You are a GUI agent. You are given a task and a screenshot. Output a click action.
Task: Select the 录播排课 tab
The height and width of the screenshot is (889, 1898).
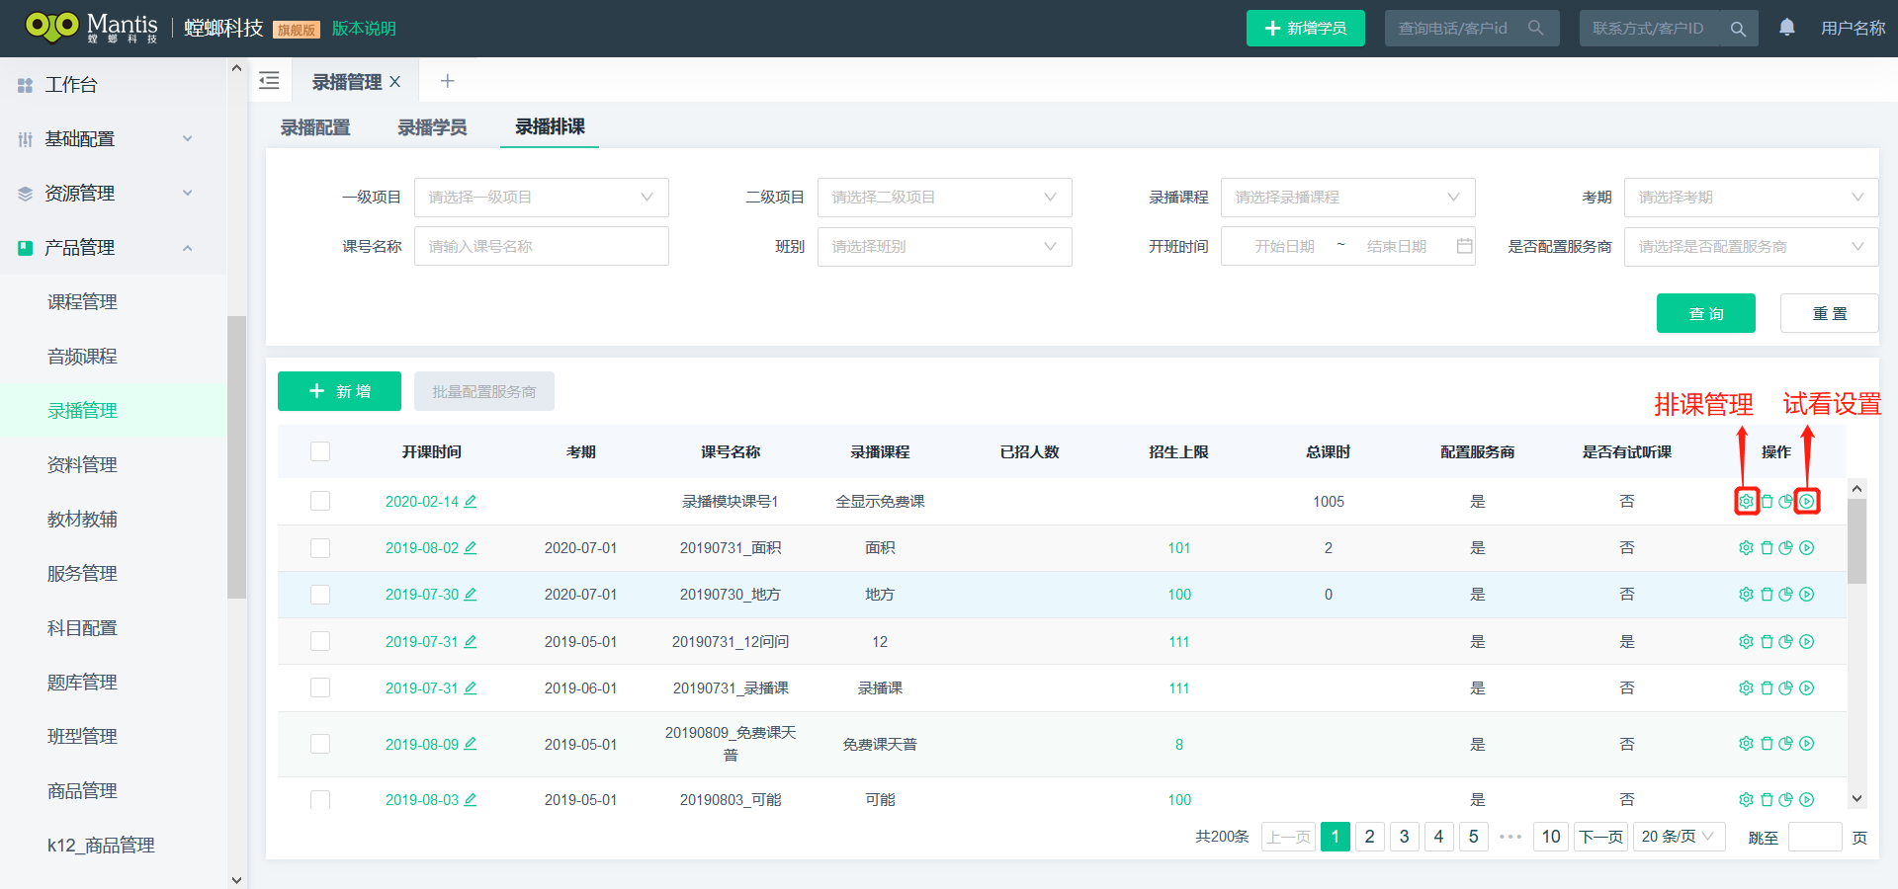click(x=550, y=126)
